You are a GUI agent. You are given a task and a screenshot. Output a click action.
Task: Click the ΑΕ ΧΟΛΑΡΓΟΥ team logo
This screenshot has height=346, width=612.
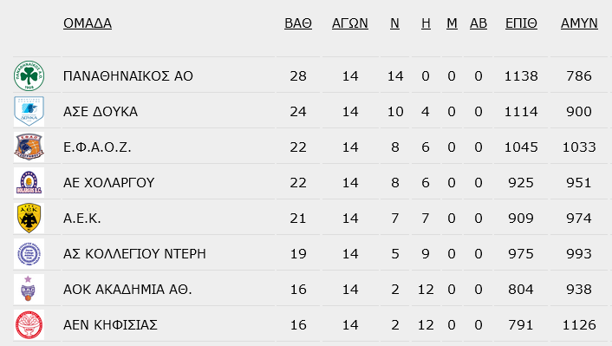pyautogui.click(x=29, y=182)
